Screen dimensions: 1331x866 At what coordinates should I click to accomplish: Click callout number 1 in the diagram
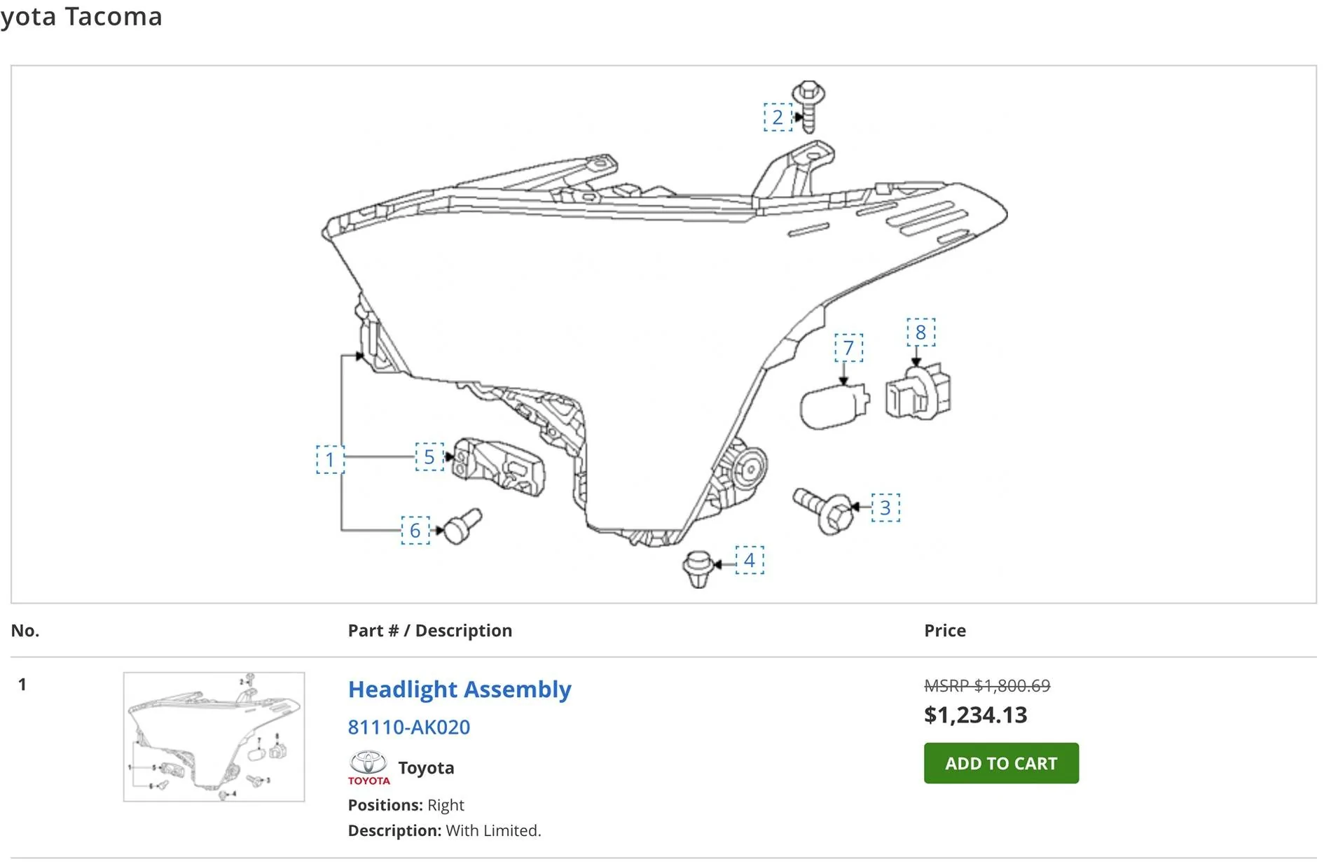pos(330,459)
